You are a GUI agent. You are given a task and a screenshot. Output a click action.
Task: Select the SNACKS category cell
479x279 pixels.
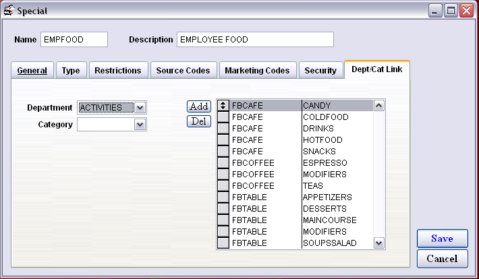tap(337, 152)
